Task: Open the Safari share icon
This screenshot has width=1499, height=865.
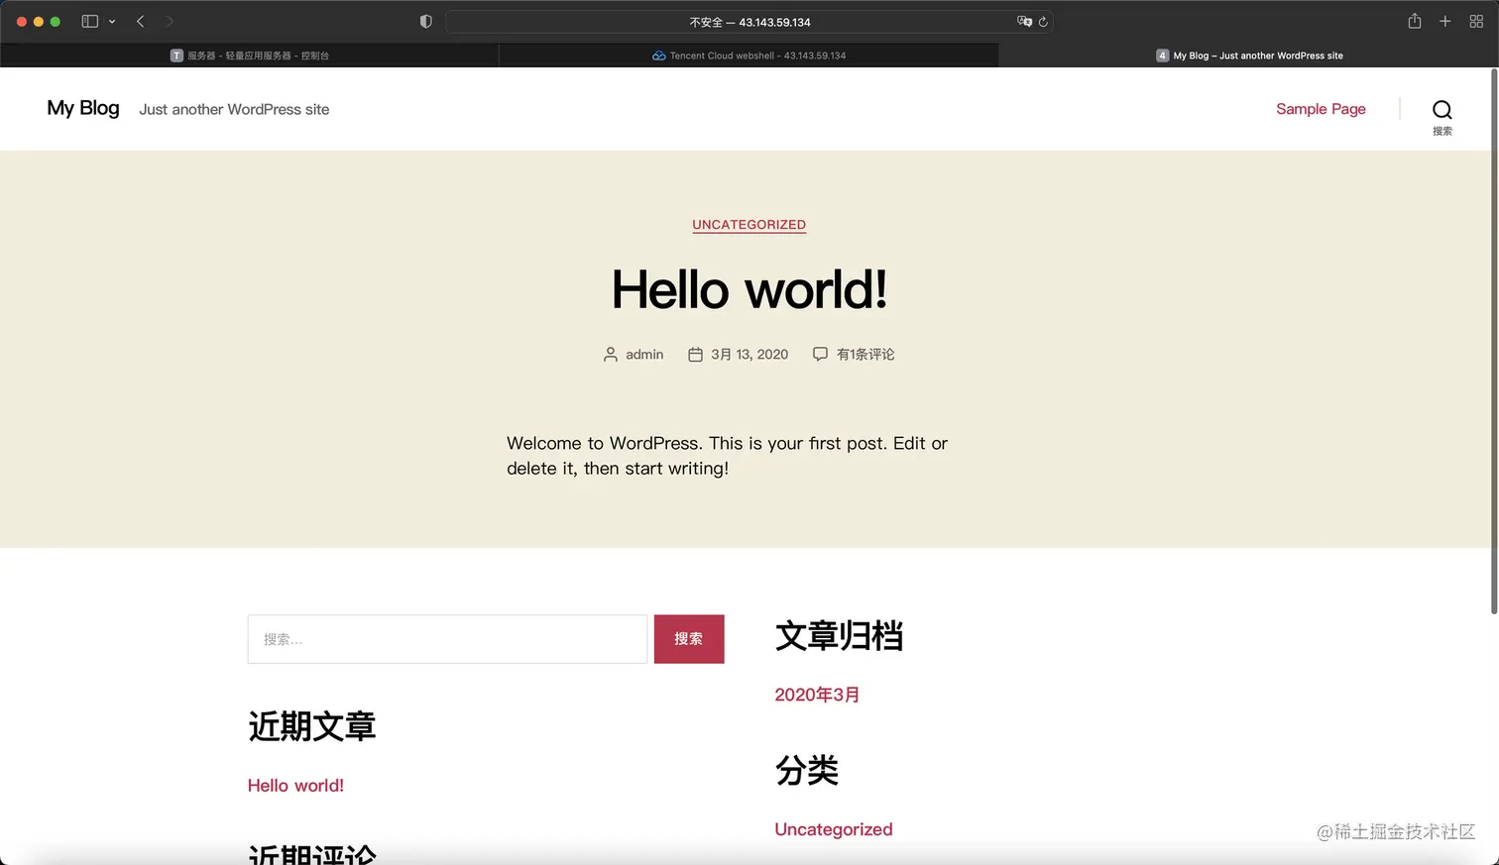Action: click(1415, 21)
